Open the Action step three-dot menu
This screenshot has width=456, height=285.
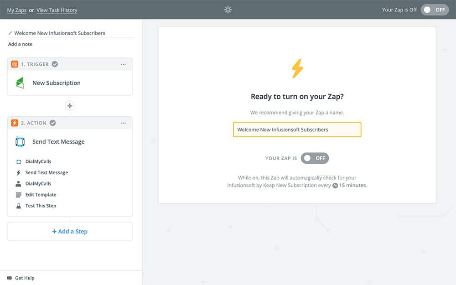click(123, 123)
